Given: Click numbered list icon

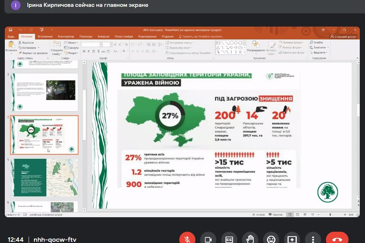Looking at the screenshot, I should (x=140, y=45).
